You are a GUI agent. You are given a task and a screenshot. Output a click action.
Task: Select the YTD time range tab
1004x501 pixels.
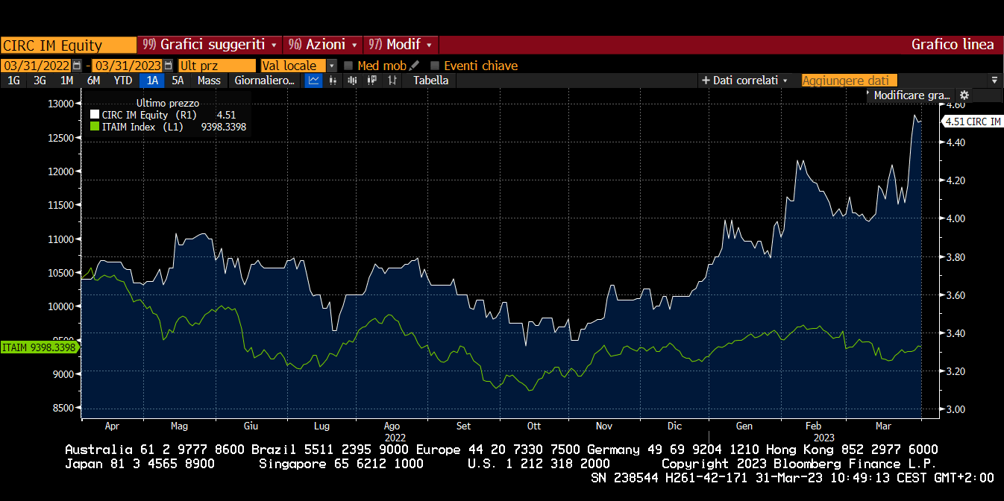pos(123,81)
